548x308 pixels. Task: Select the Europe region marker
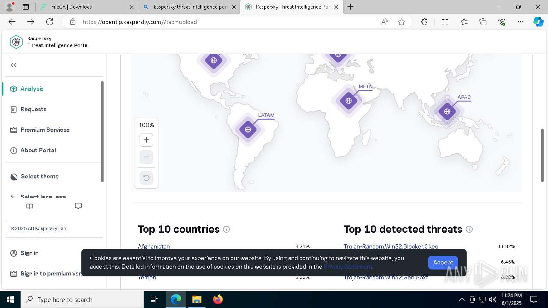coord(338,56)
